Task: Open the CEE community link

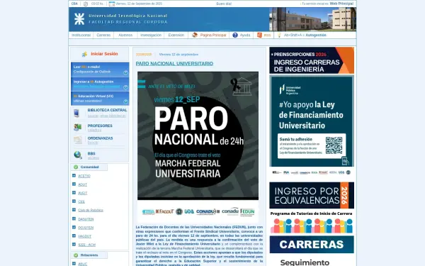Action: pyautogui.click(x=81, y=201)
